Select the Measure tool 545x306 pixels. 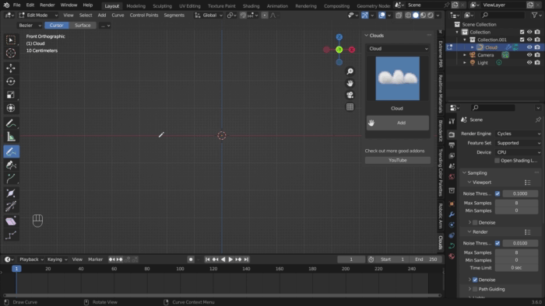11,137
